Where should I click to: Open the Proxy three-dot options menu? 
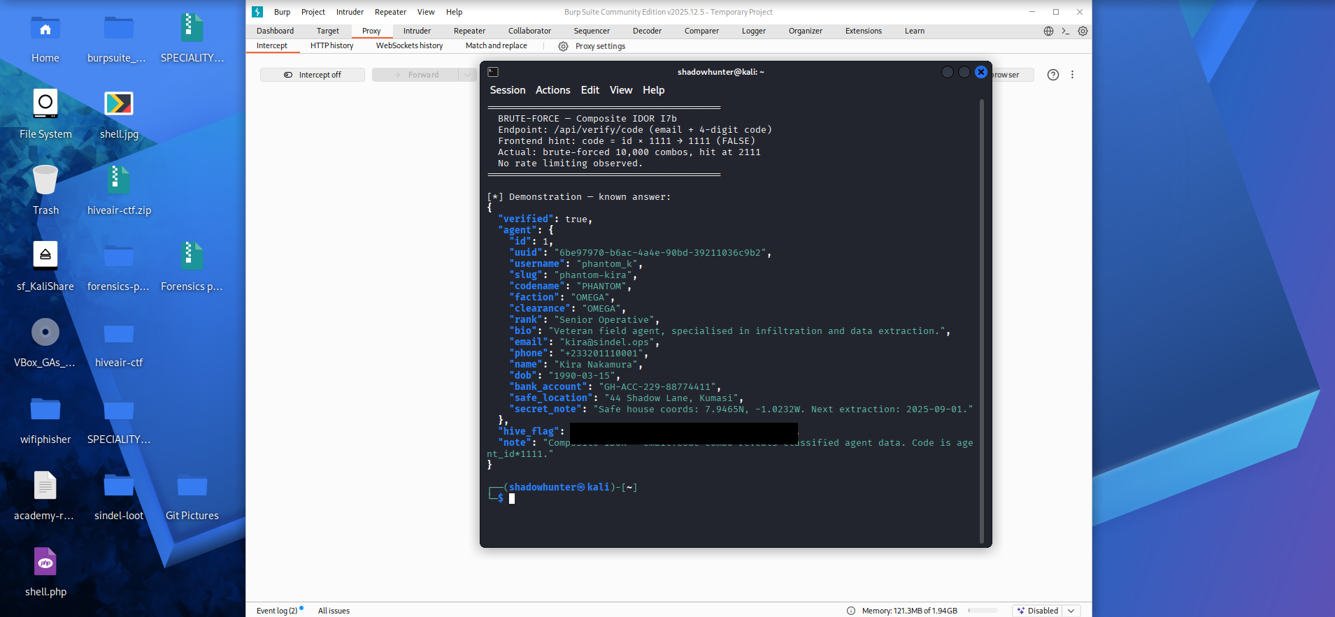(1072, 75)
